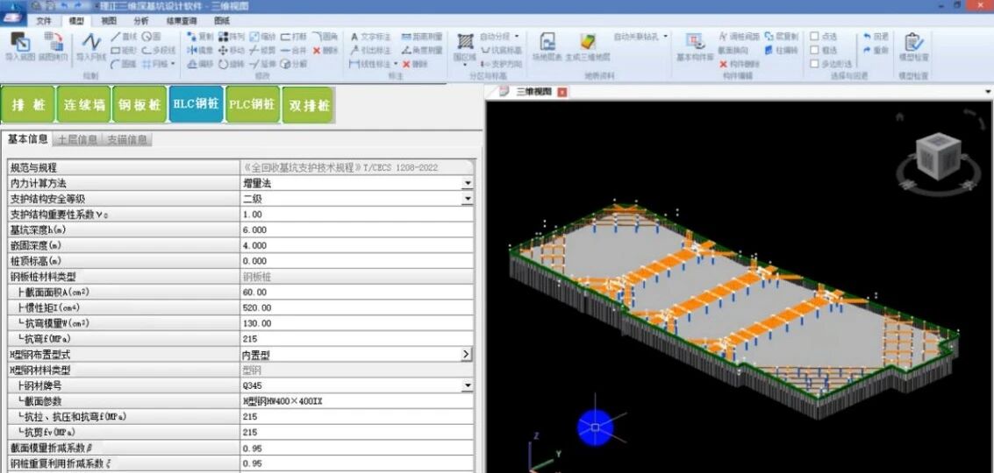
Task: Click the 导入底图 import basemap icon
Action: [x=19, y=46]
